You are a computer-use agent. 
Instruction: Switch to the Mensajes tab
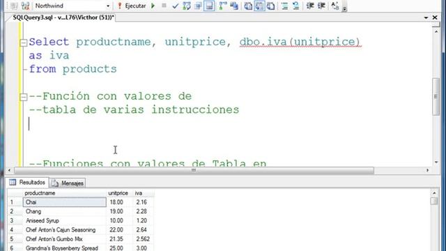click(x=68, y=183)
